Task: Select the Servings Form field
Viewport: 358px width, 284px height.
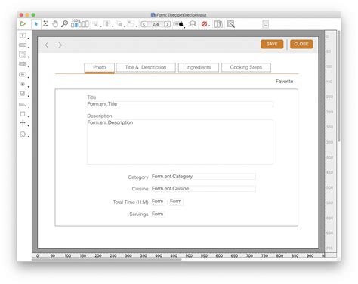Action: pos(158,214)
